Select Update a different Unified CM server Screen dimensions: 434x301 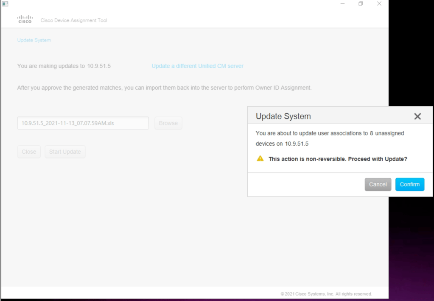(197, 66)
